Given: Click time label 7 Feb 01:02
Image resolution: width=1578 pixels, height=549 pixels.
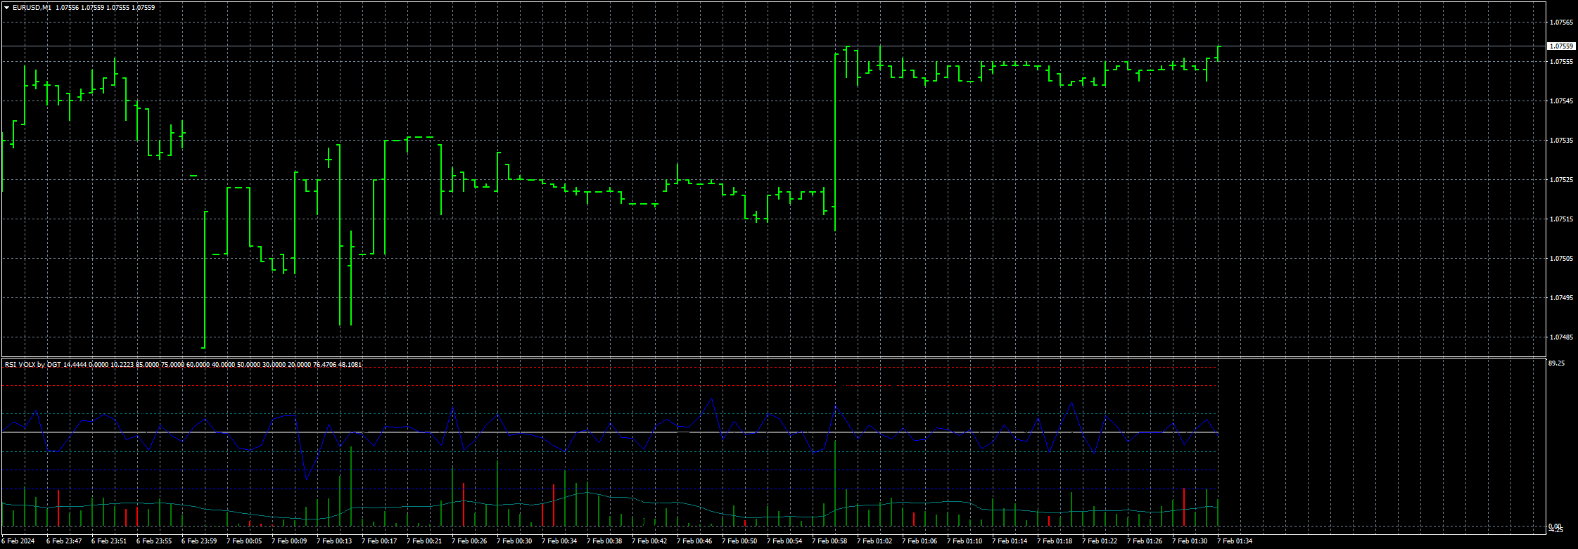Looking at the screenshot, I should [x=874, y=541].
